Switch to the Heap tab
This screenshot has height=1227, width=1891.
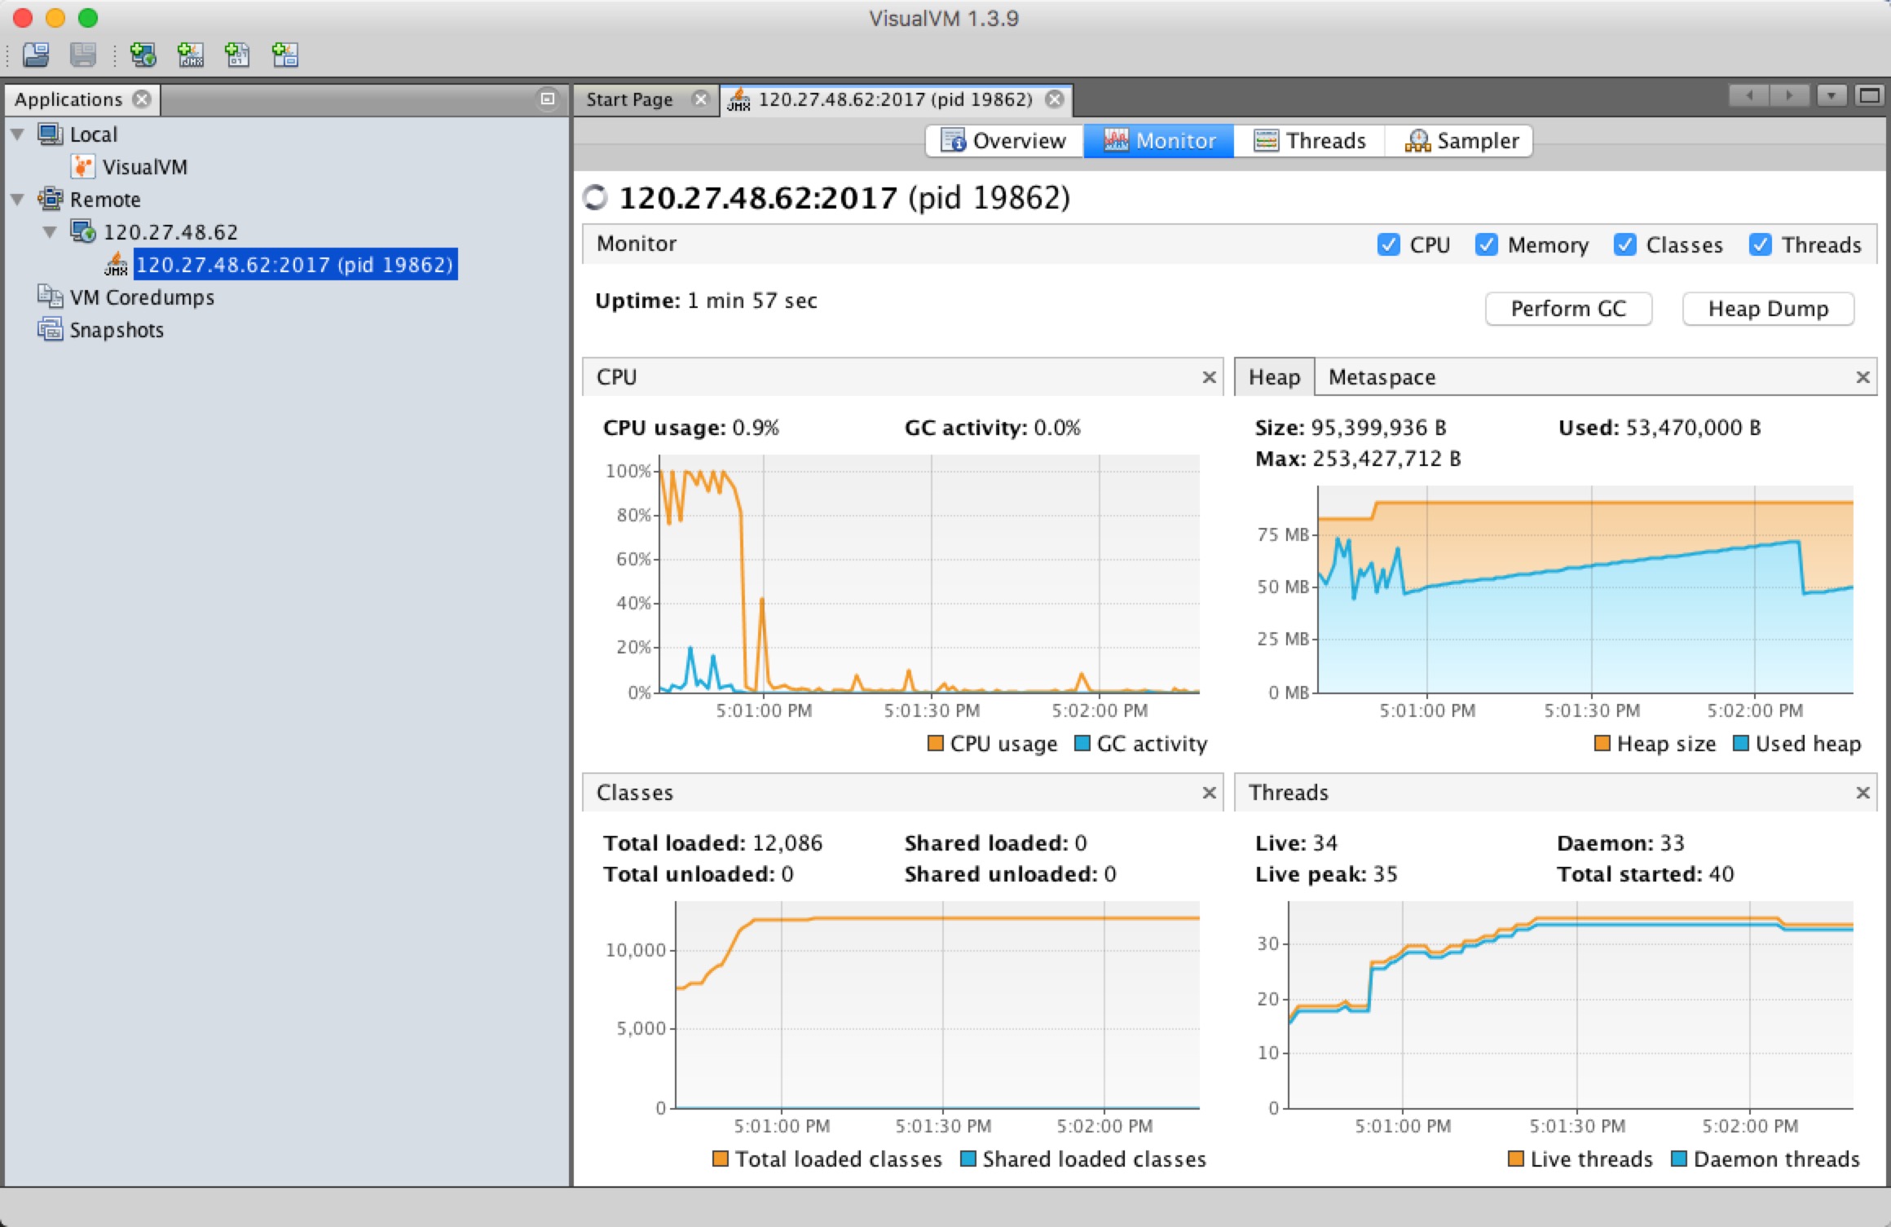[x=1271, y=375]
